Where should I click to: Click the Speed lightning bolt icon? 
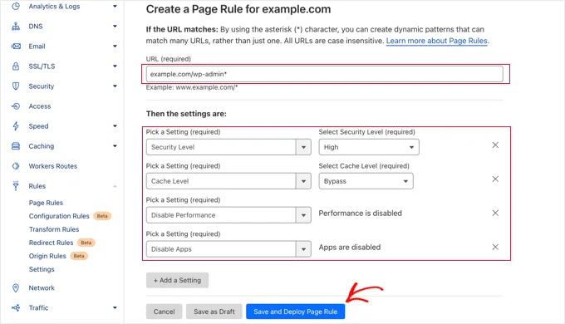[x=16, y=125]
